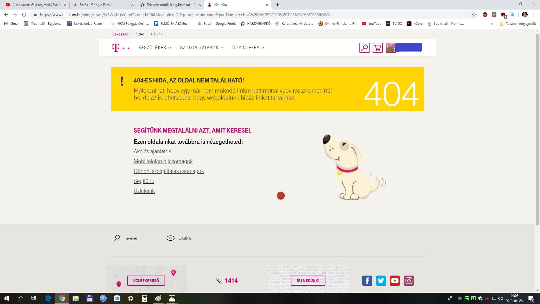The image size is (540, 304).
Task: Open Telekom's YouTube channel icon
Action: [395, 281]
